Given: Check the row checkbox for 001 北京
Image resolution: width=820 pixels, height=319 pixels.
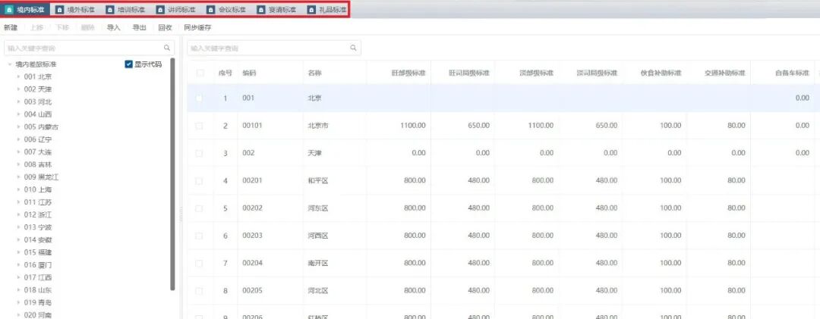Looking at the screenshot, I should 199,98.
